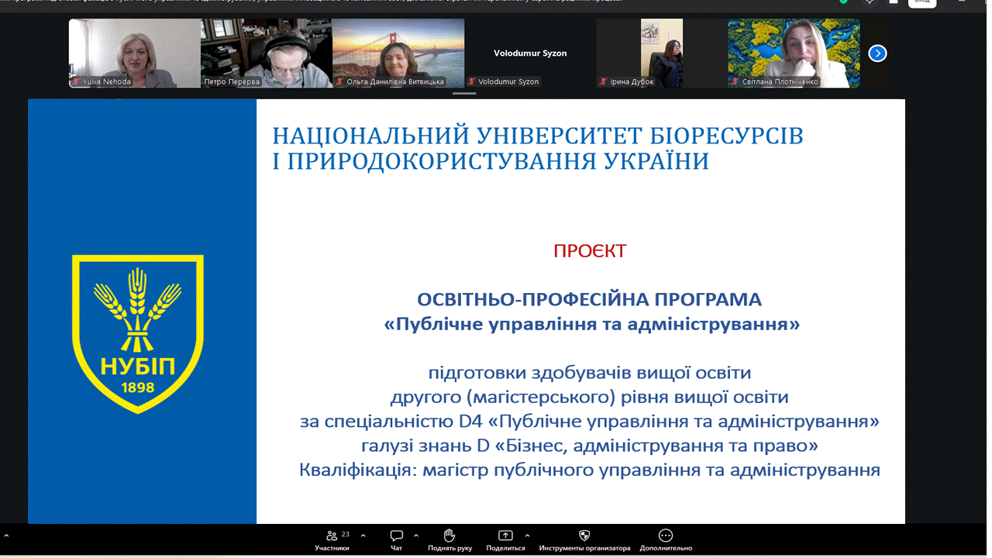Select Світлана Плотніченко's video thumbnail

794,53
